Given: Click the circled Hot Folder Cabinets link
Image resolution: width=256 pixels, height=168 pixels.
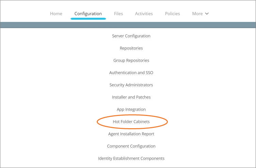Looking at the screenshot, I should (131, 121).
